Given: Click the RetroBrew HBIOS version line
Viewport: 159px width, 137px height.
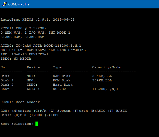Looking at the screenshot, I should (x=38, y=20).
